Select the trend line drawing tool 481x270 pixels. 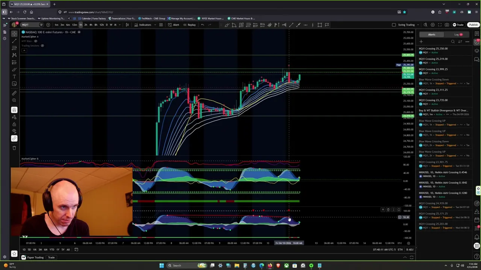[14, 41]
